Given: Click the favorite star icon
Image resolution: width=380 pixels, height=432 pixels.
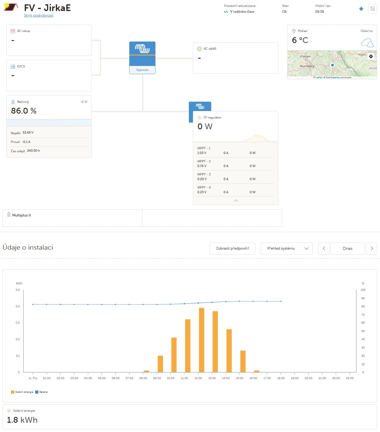Looking at the screenshot, I should pyautogui.click(x=361, y=9).
